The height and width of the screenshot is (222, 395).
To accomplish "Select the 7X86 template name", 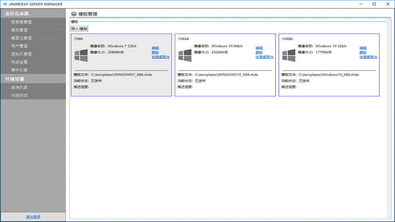I will click(x=78, y=39).
